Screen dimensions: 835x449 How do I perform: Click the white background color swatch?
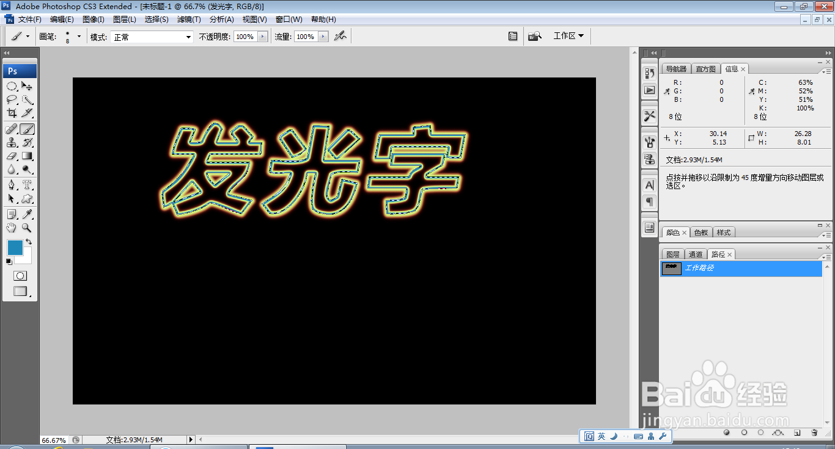click(x=27, y=258)
